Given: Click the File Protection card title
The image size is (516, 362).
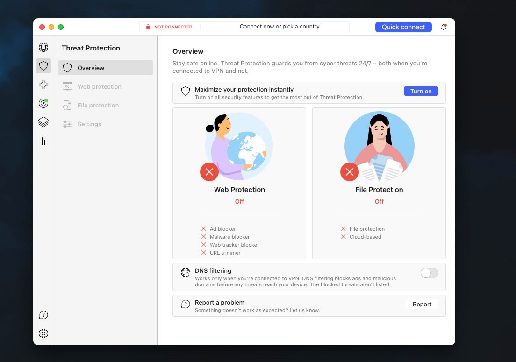Looking at the screenshot, I should pyautogui.click(x=379, y=189).
